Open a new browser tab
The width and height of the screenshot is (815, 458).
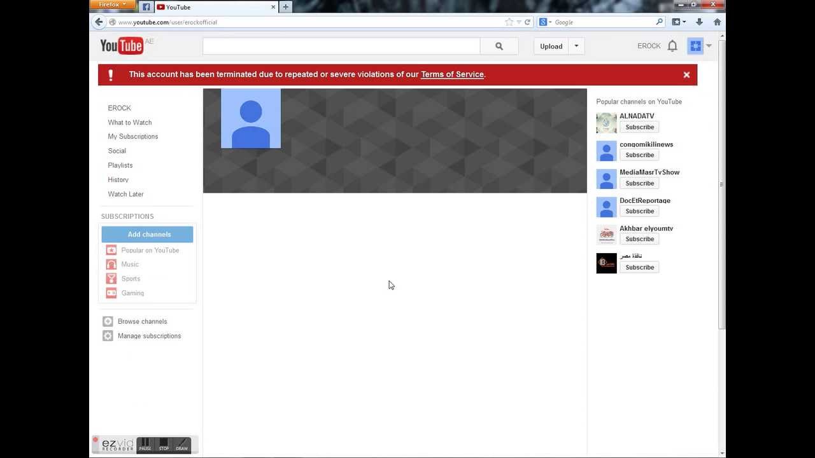coord(286,7)
